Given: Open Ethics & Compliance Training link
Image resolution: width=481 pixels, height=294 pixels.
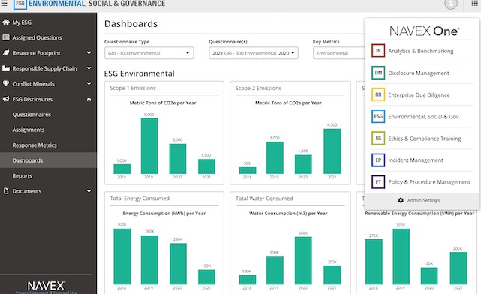Looking at the screenshot, I should coord(425,139).
